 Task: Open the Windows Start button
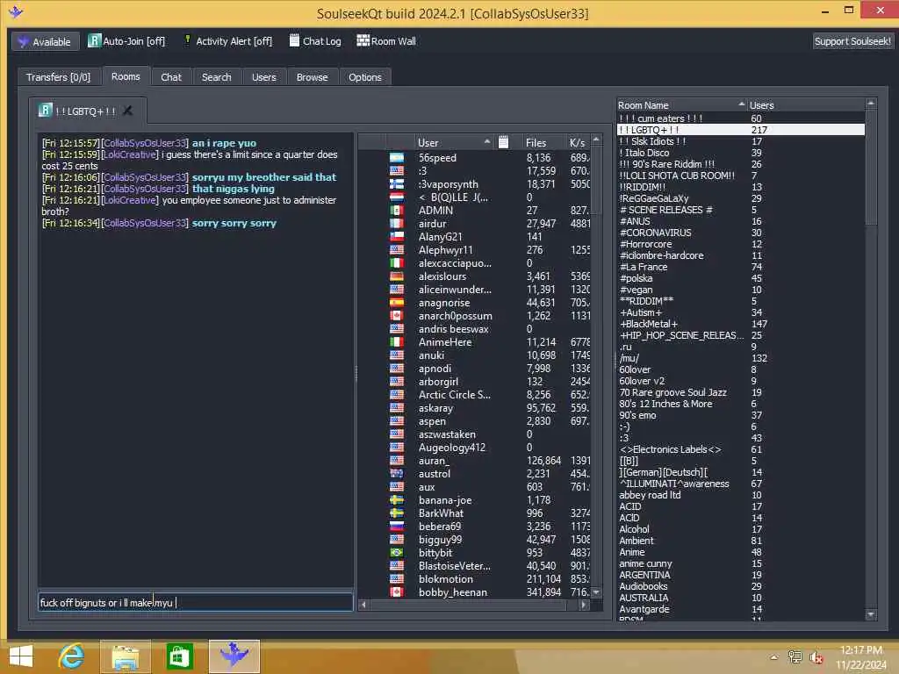(21, 656)
